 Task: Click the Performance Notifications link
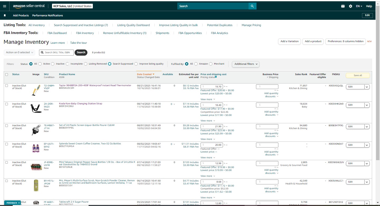click(x=47, y=15)
